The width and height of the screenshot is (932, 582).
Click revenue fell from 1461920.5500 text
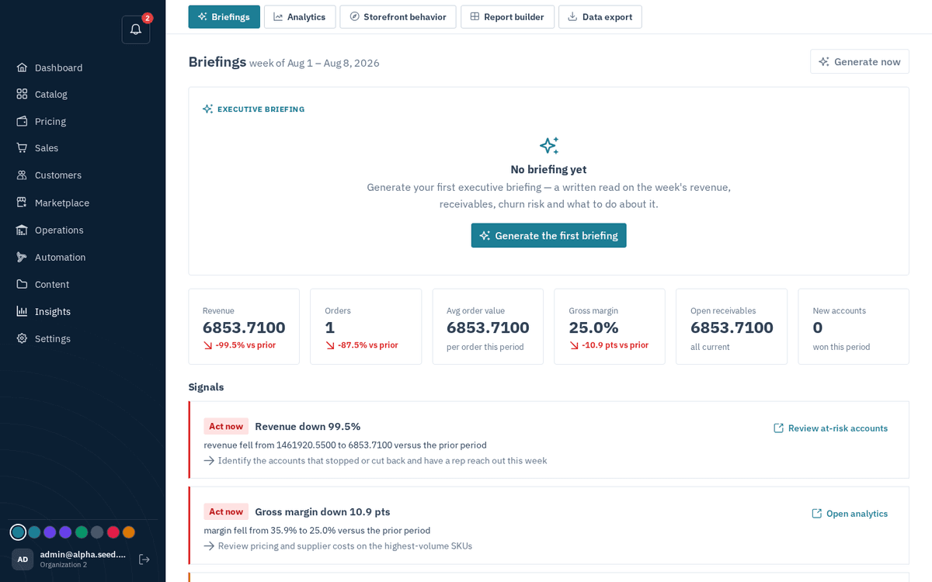click(345, 445)
